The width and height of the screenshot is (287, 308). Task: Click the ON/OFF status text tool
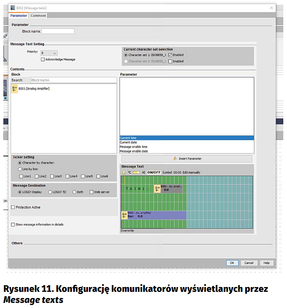click(x=154, y=172)
